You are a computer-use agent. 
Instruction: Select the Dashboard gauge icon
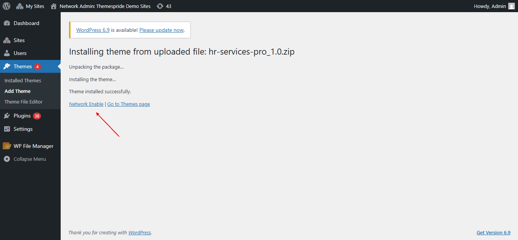(x=7, y=23)
